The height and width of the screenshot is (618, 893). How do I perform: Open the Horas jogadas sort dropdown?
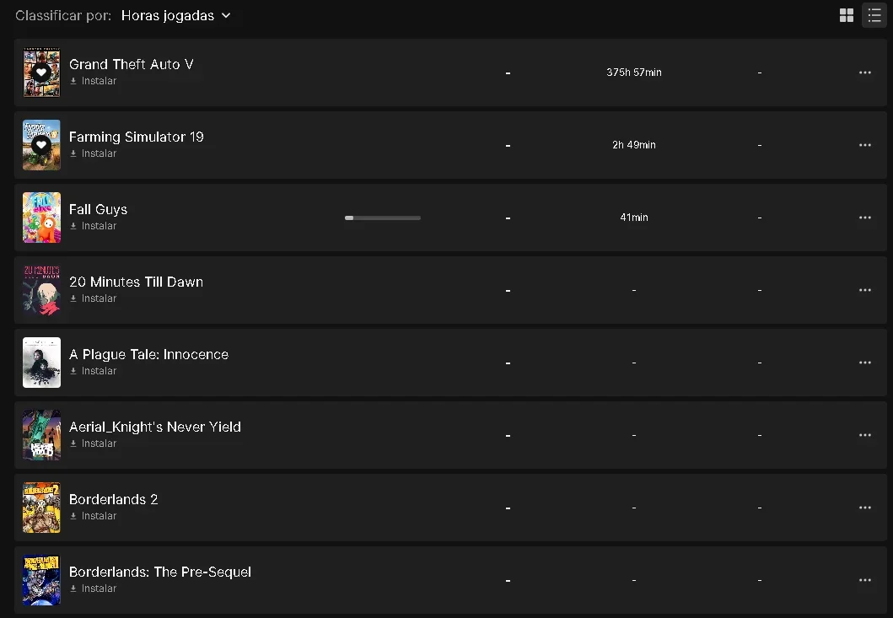point(175,15)
